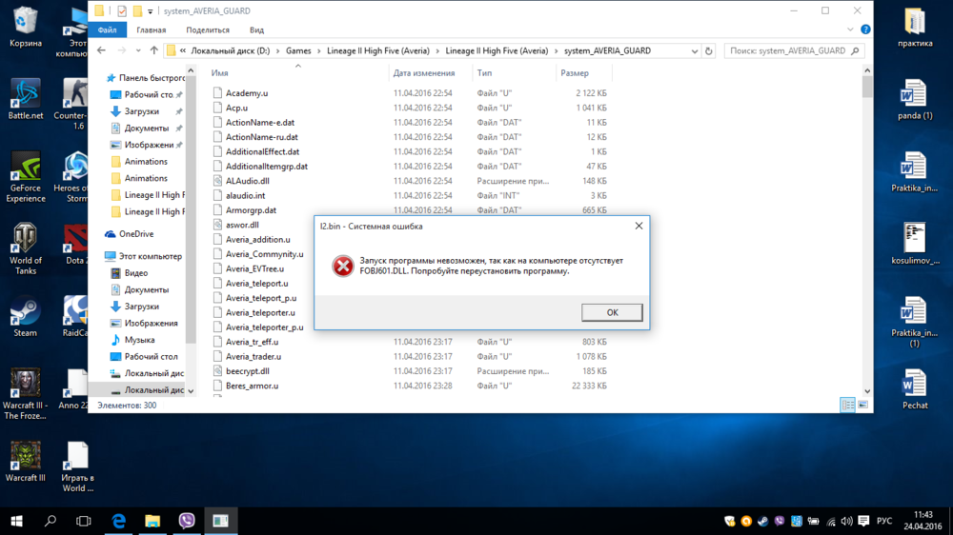Open the address bar history dropdown

coord(694,51)
